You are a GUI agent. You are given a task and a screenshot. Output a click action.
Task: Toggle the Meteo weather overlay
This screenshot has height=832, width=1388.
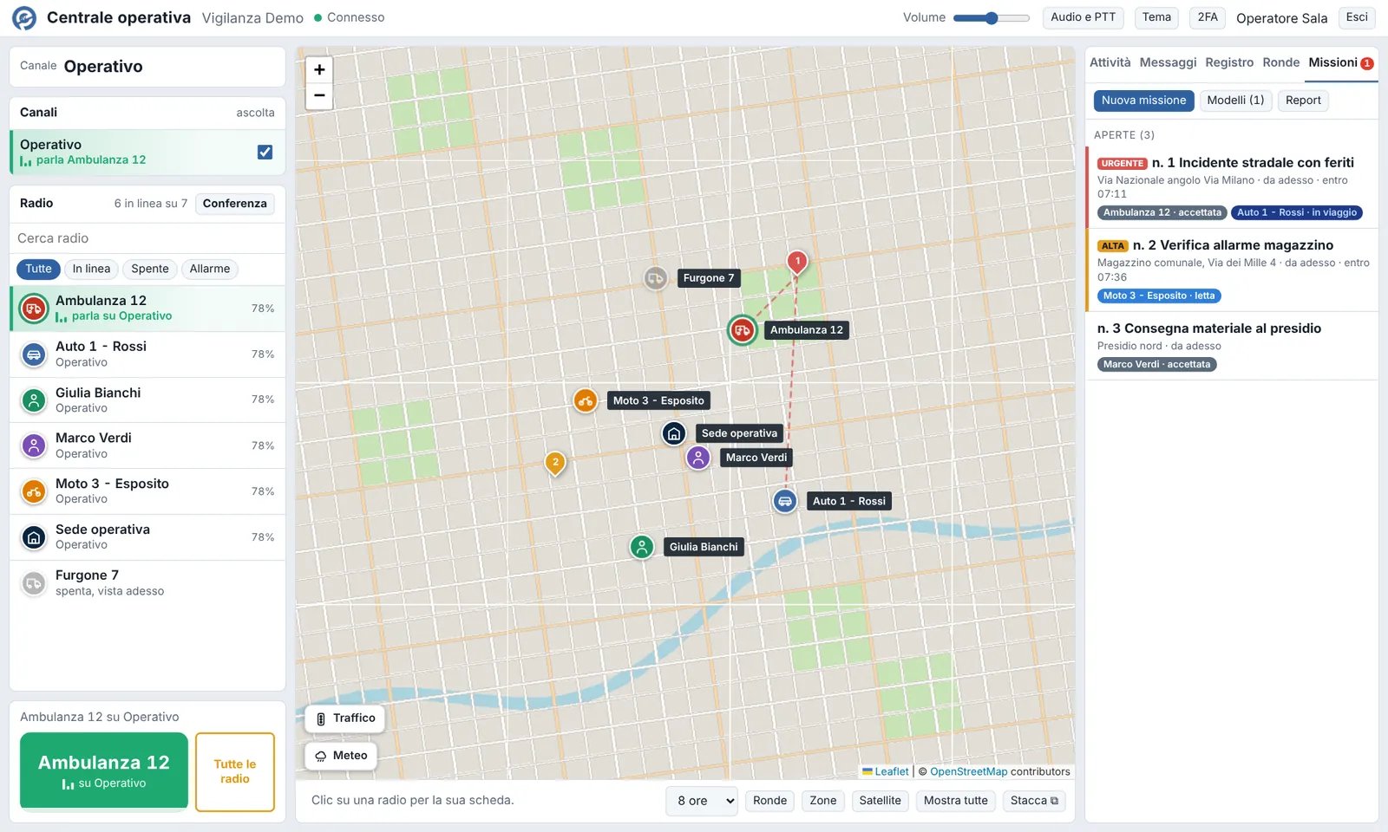point(342,756)
